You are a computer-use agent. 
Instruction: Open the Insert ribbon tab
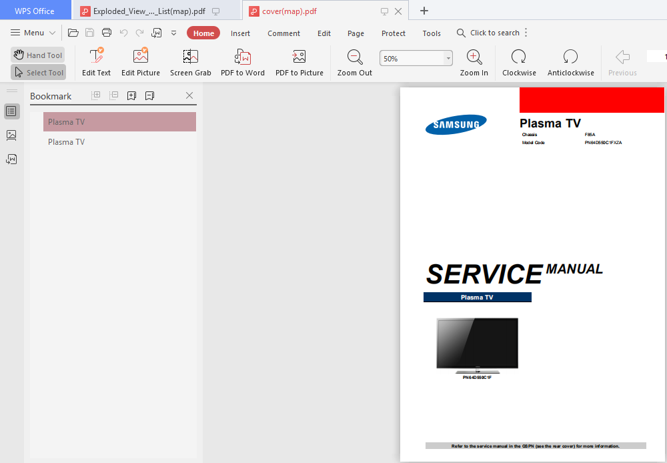(x=240, y=33)
